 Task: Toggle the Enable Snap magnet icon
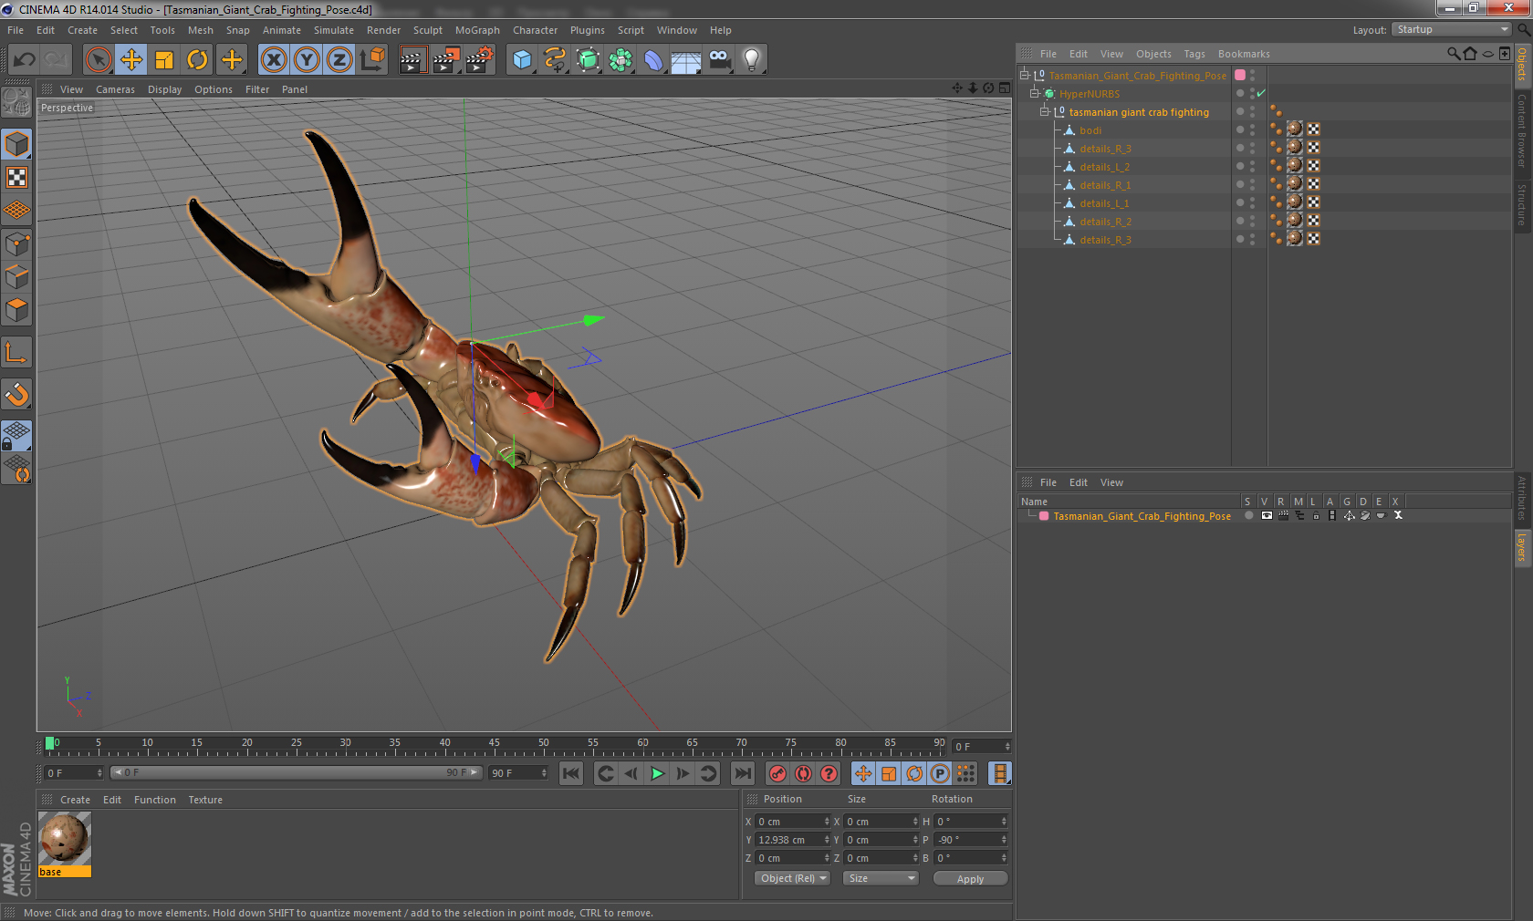[16, 394]
